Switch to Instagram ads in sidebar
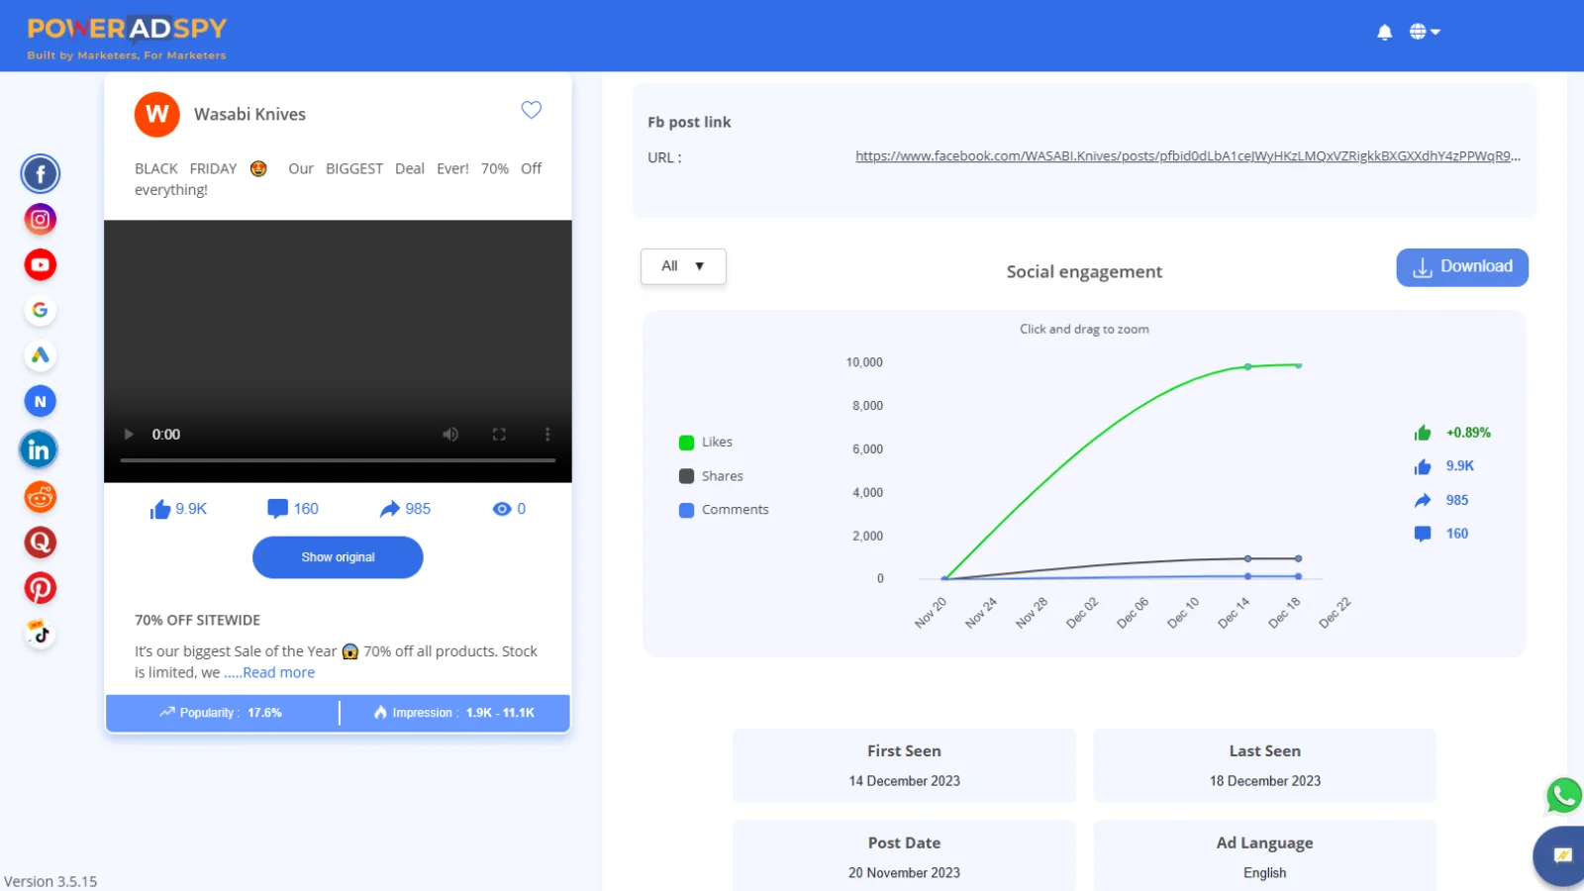Image resolution: width=1584 pixels, height=891 pixels. (41, 220)
